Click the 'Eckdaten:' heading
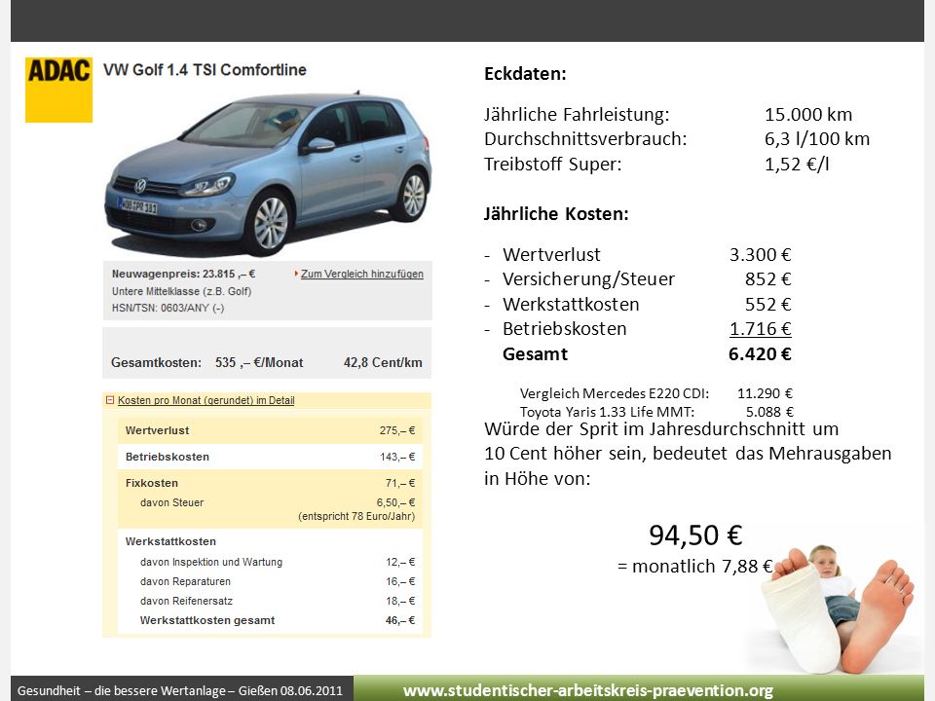 click(x=525, y=74)
